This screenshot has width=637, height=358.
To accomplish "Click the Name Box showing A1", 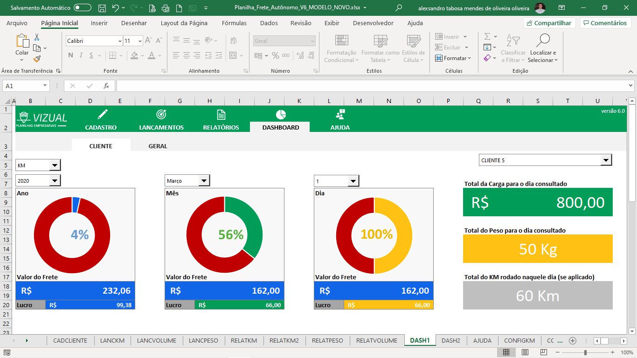I will click(x=22, y=86).
